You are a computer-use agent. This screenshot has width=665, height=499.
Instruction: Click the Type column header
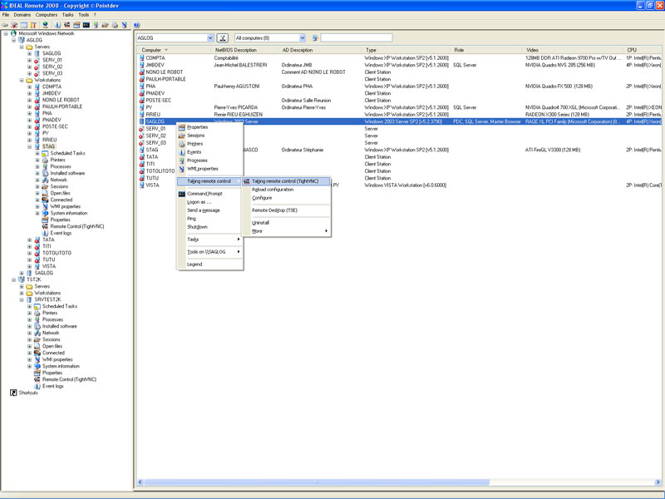406,50
